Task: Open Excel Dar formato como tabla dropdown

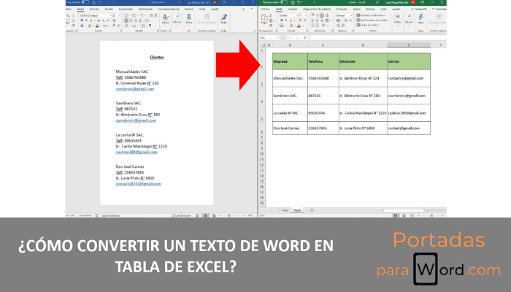Action: (x=373, y=20)
